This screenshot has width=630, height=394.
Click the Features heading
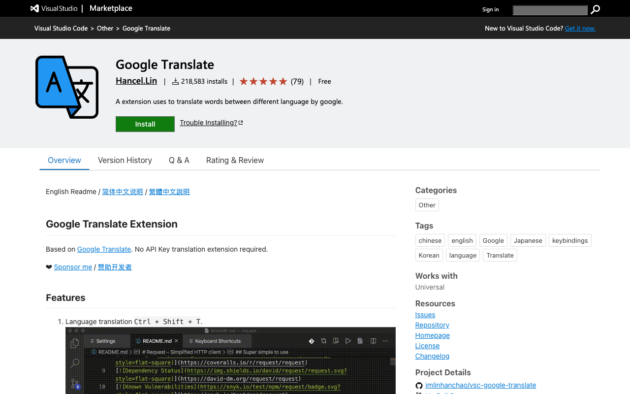65,297
